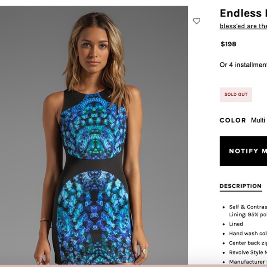The width and height of the screenshot is (267, 267).
Task: Click the COLOR Multi label
Action: (x=242, y=120)
